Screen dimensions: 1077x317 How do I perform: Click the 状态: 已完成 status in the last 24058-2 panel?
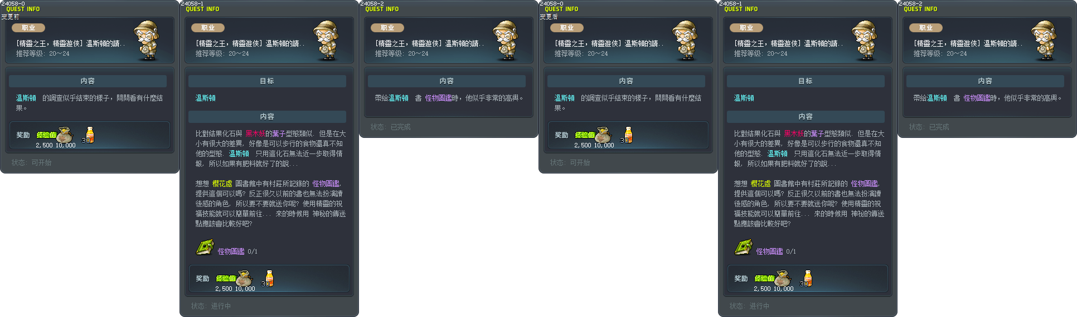coord(929,127)
